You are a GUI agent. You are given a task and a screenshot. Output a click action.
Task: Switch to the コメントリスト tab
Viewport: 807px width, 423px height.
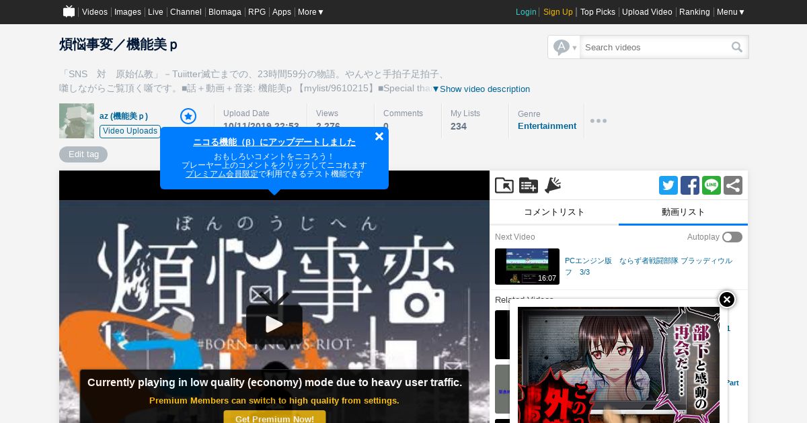pos(554,212)
